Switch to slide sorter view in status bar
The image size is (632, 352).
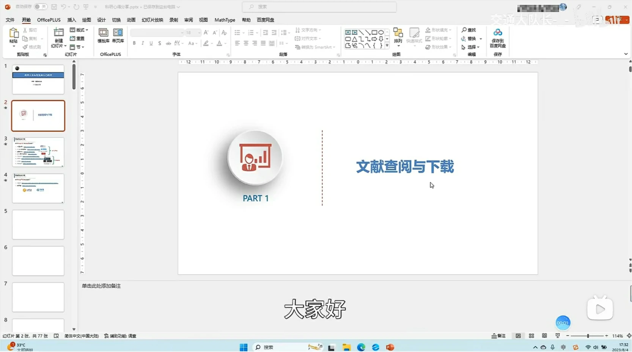(531, 336)
